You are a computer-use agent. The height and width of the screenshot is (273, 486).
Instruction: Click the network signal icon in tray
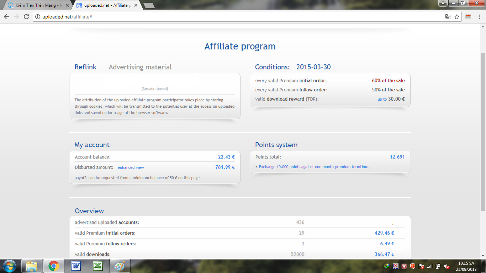[x=430, y=266]
